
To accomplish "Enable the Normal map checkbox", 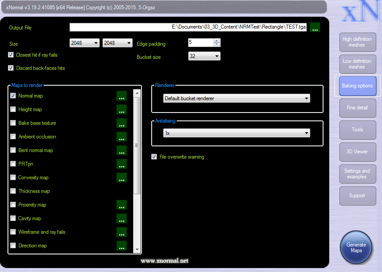I will click(x=13, y=96).
